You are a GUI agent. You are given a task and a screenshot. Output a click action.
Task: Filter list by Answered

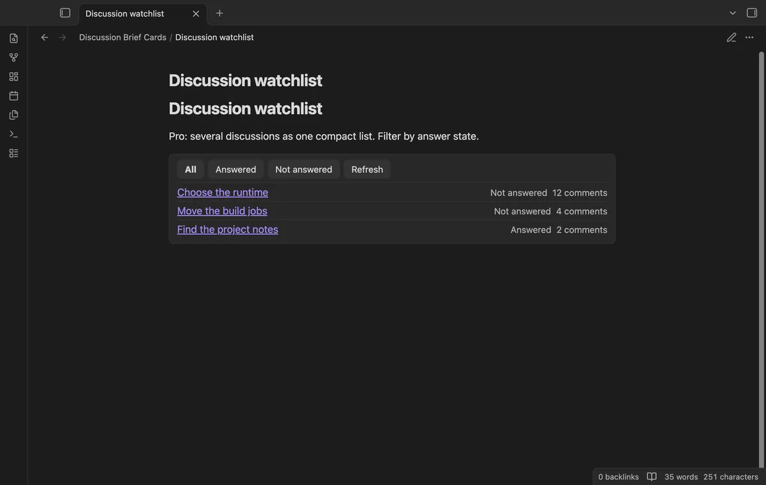click(236, 169)
